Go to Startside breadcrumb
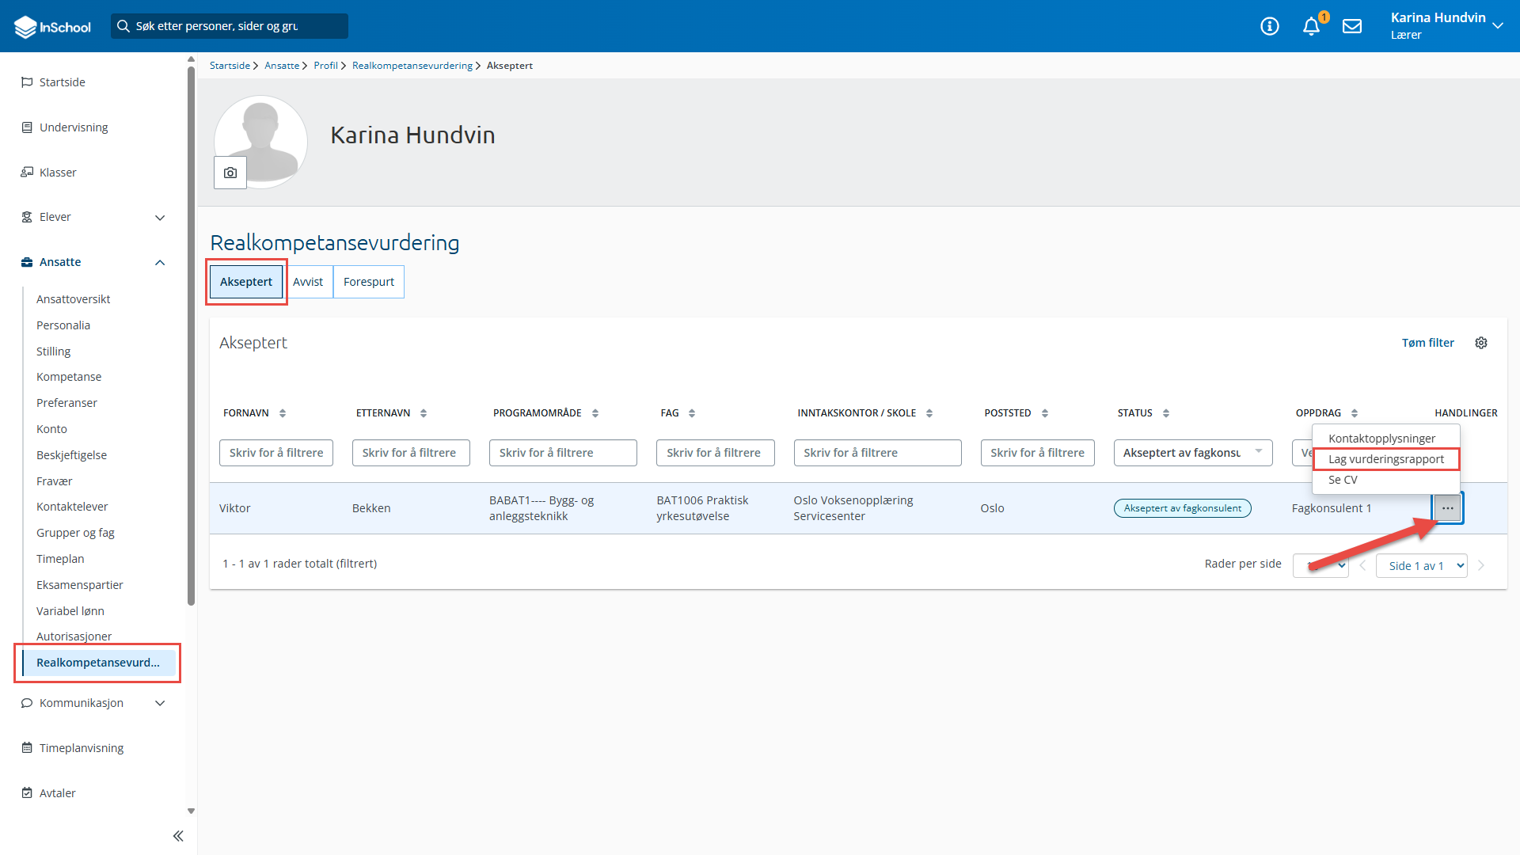The width and height of the screenshot is (1520, 855). point(230,66)
